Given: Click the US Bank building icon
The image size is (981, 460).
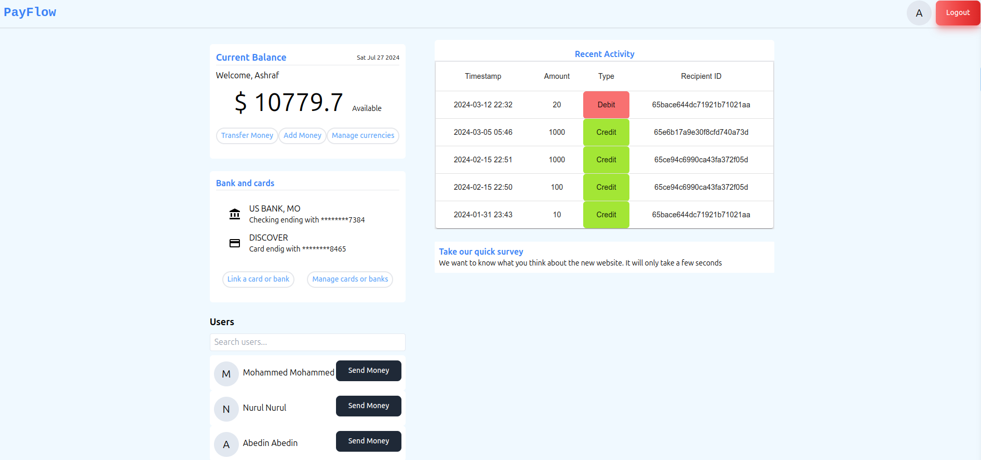Looking at the screenshot, I should [x=235, y=214].
